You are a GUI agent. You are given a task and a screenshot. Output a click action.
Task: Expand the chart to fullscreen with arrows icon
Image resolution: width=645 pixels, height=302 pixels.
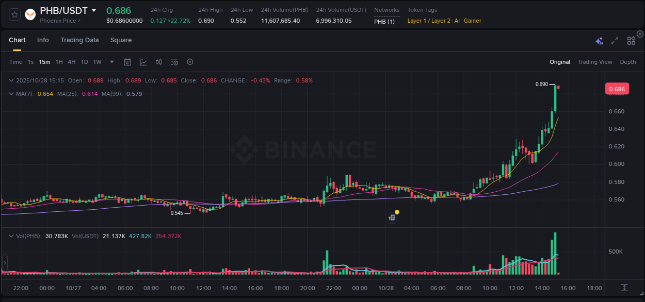point(614,40)
